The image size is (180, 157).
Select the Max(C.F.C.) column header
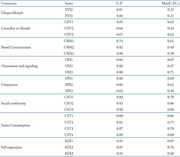coord(169,3)
